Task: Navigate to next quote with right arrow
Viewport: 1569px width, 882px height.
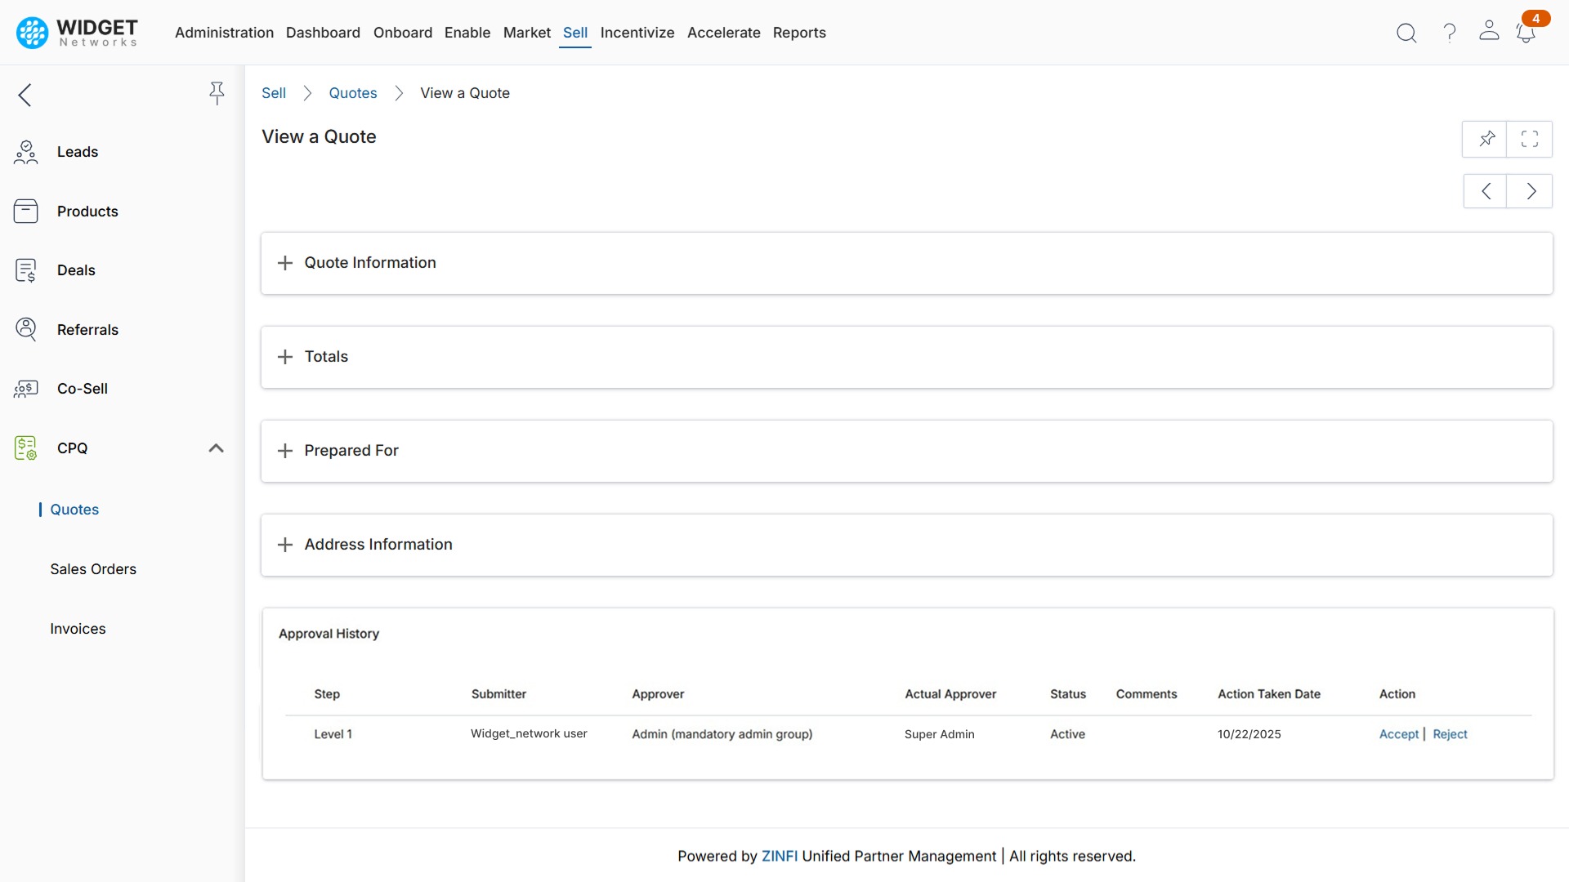Action: click(x=1530, y=190)
